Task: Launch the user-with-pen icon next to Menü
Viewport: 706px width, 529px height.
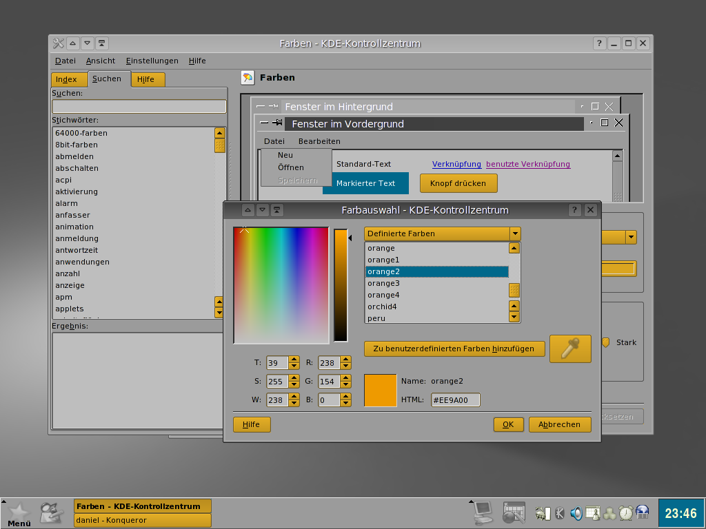Action: [x=51, y=513]
